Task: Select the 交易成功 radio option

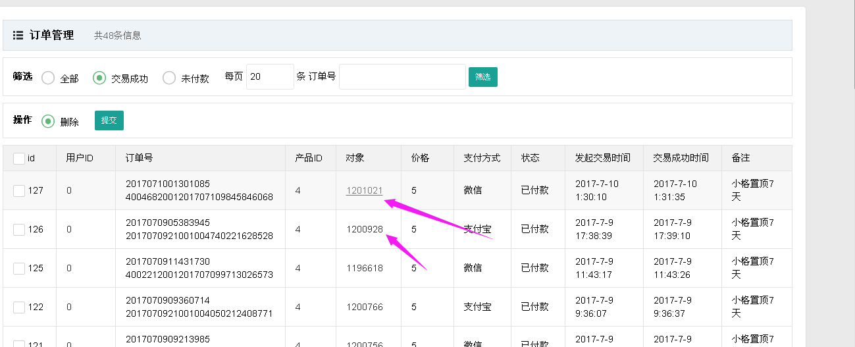Action: 99,78
